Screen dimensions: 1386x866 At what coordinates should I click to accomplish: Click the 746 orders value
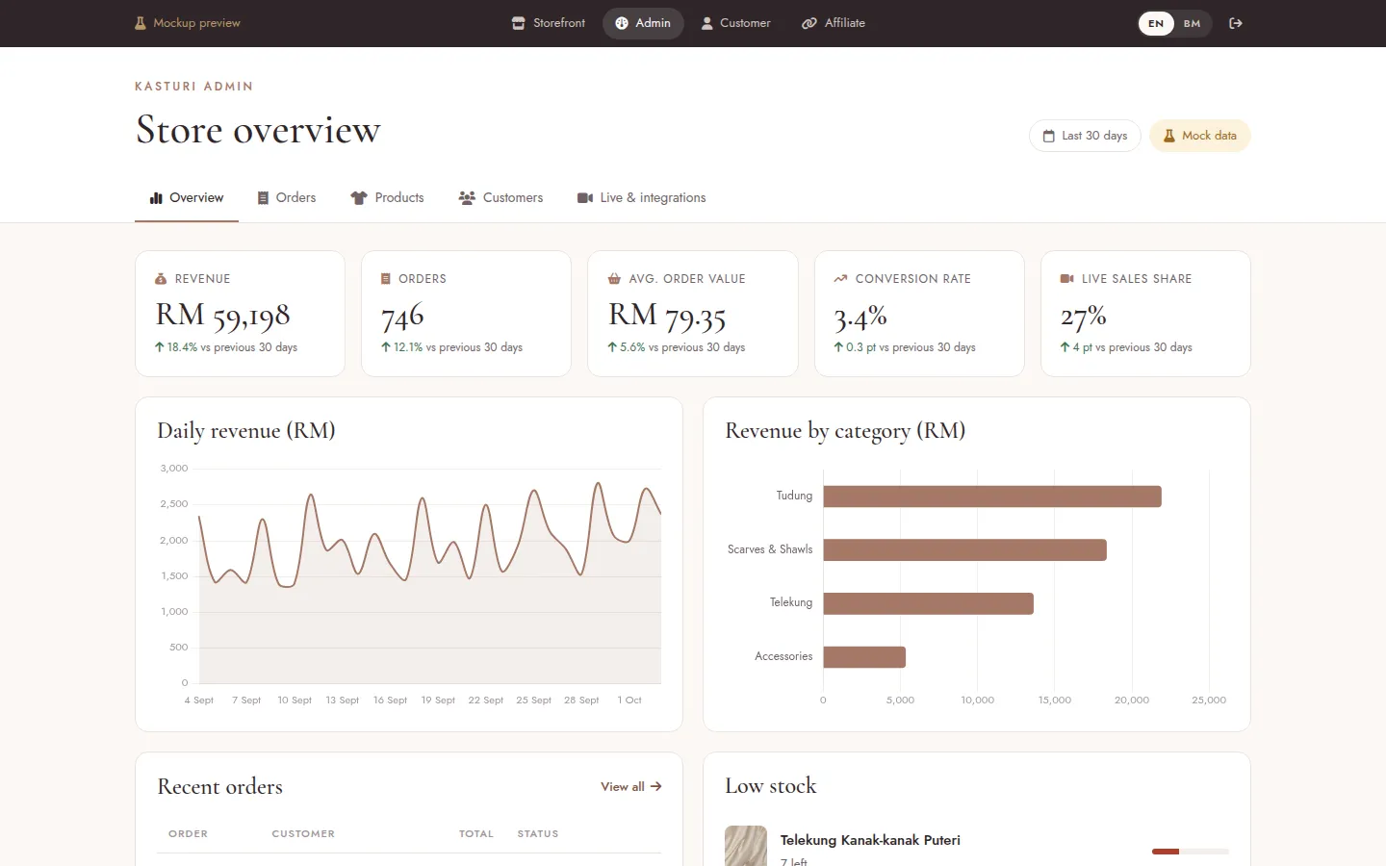[402, 315]
